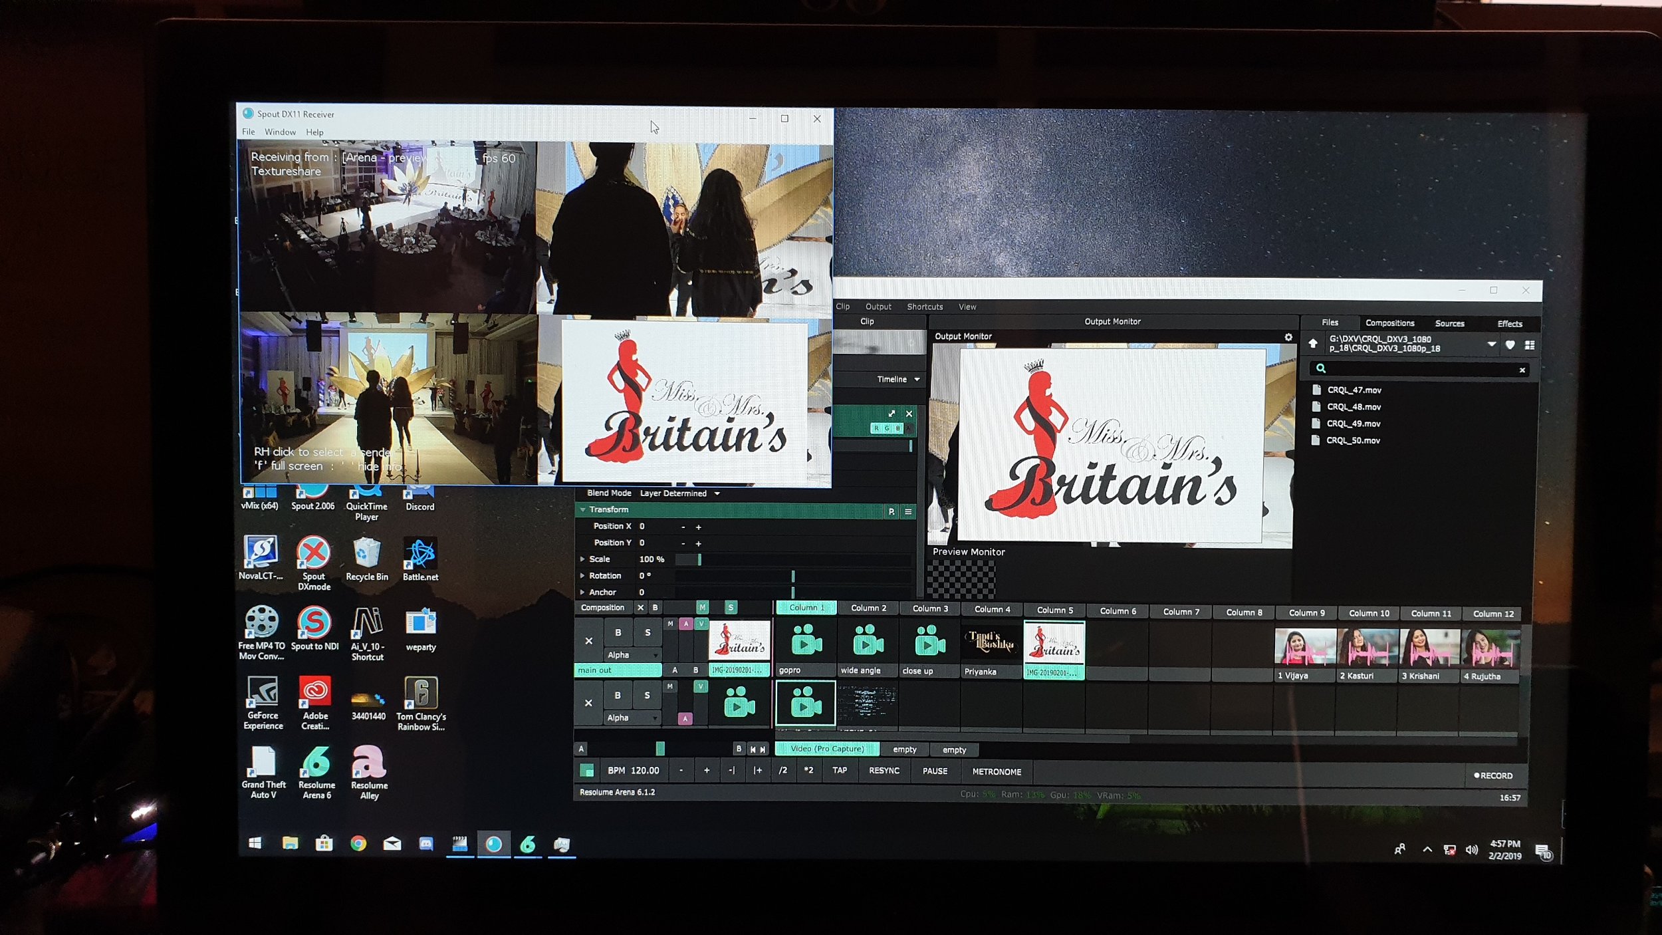Viewport: 1662px width, 935px height.
Task: Clear the file search with the x
Action: [1522, 370]
